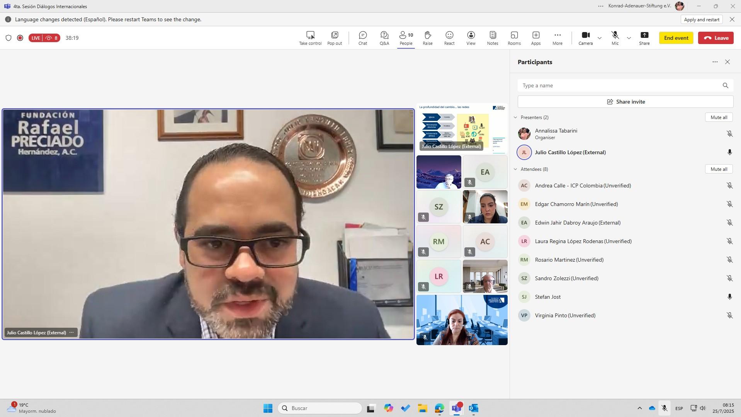Open the Chat panel
The height and width of the screenshot is (417, 741).
362,38
